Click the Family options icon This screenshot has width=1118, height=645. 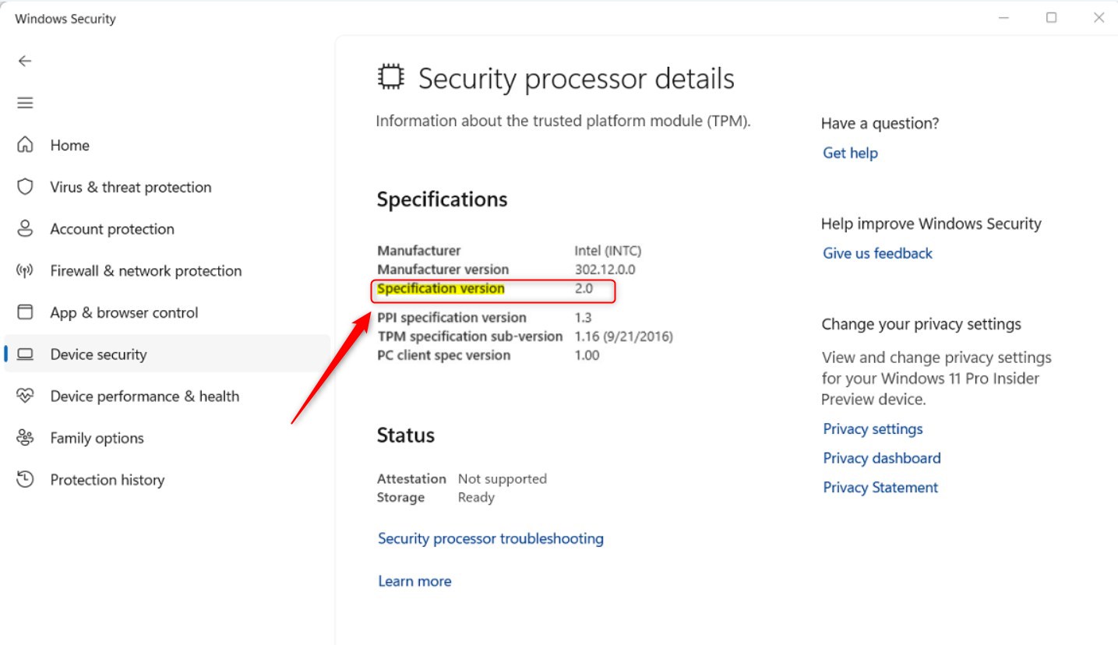(24, 438)
